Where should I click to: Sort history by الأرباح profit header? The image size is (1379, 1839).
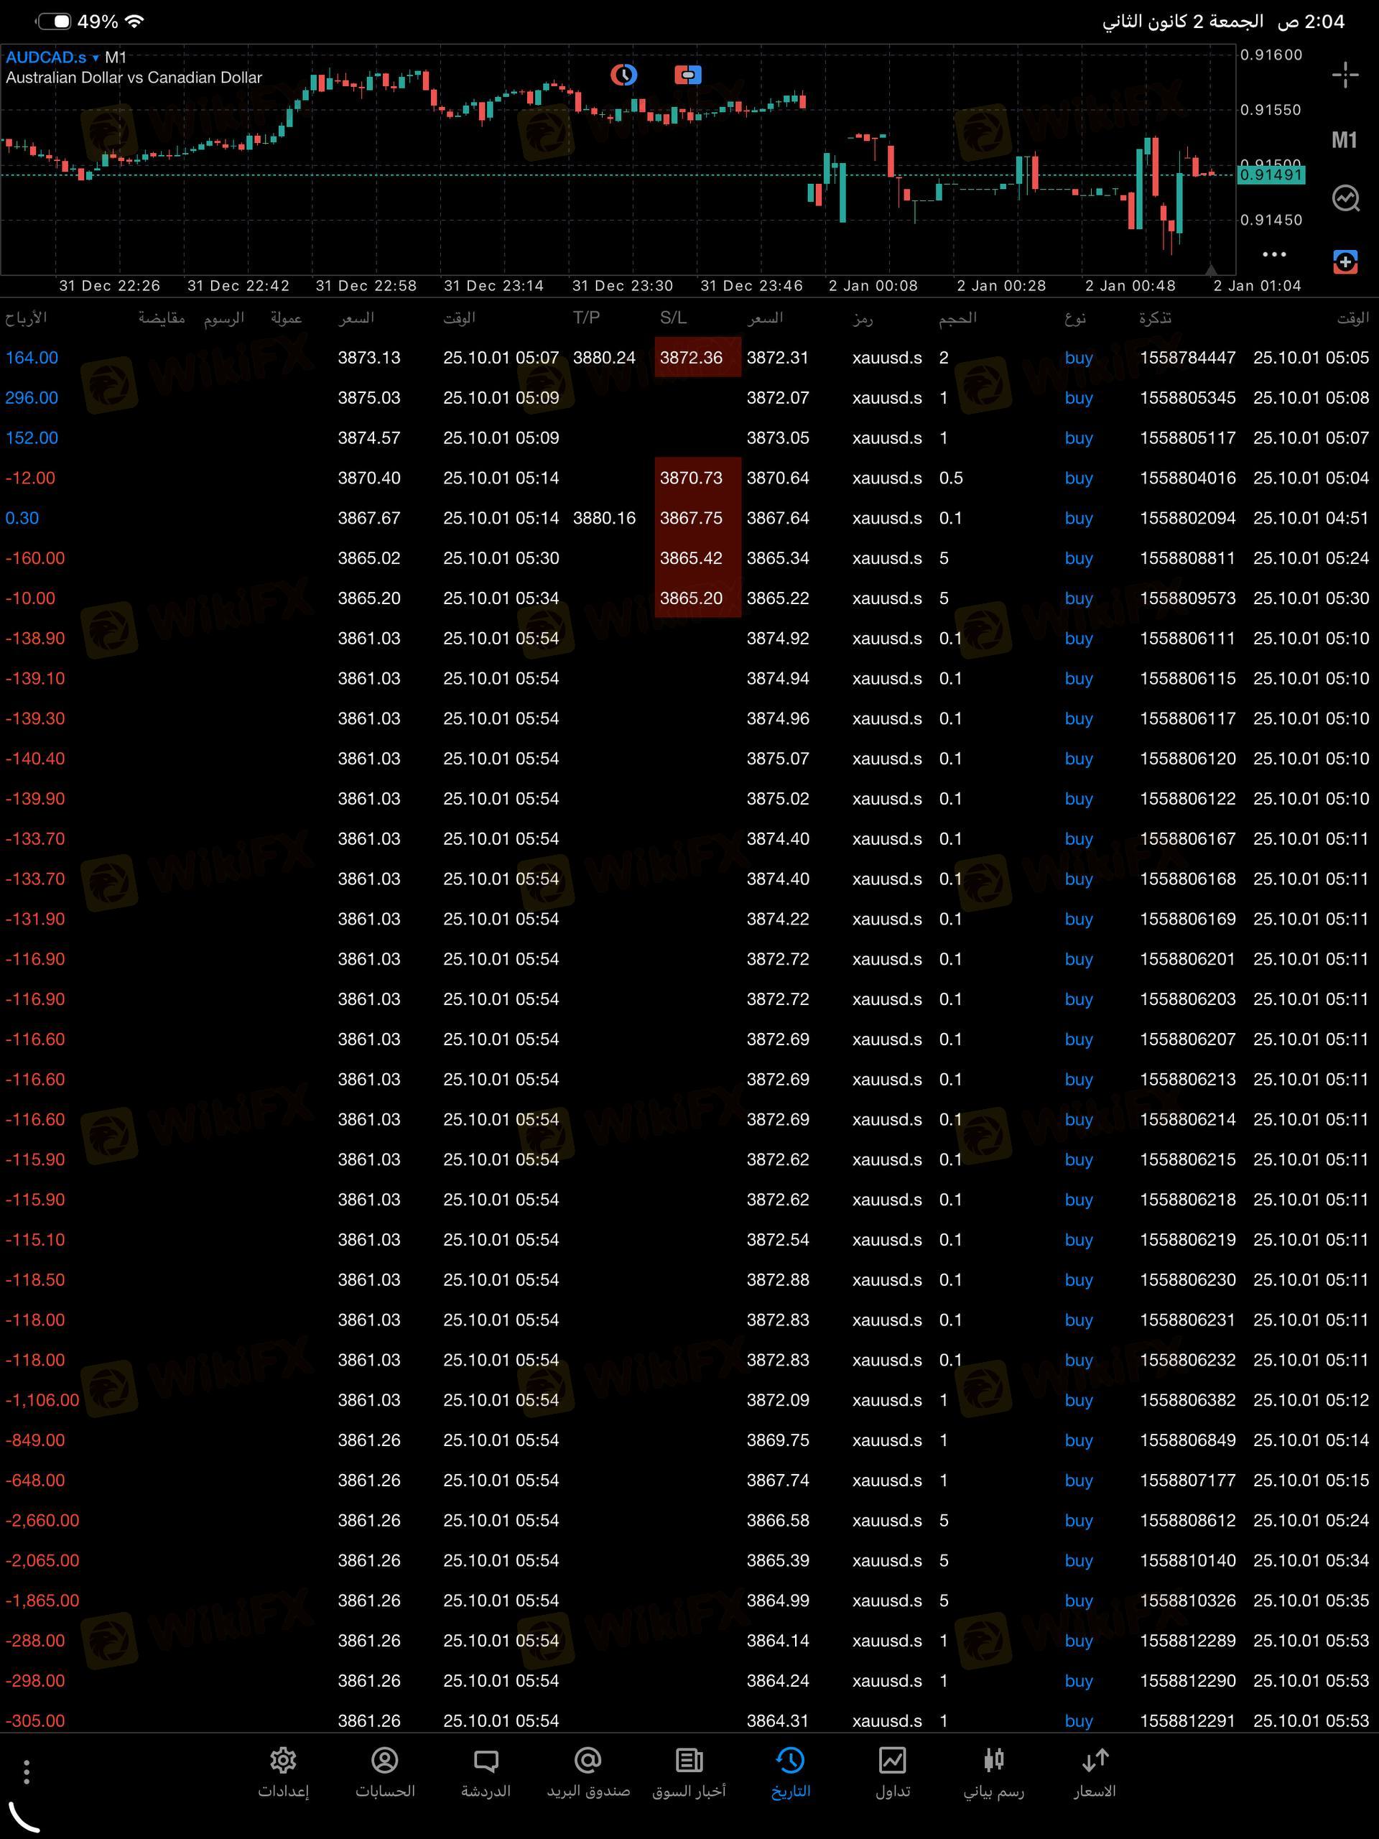[26, 318]
